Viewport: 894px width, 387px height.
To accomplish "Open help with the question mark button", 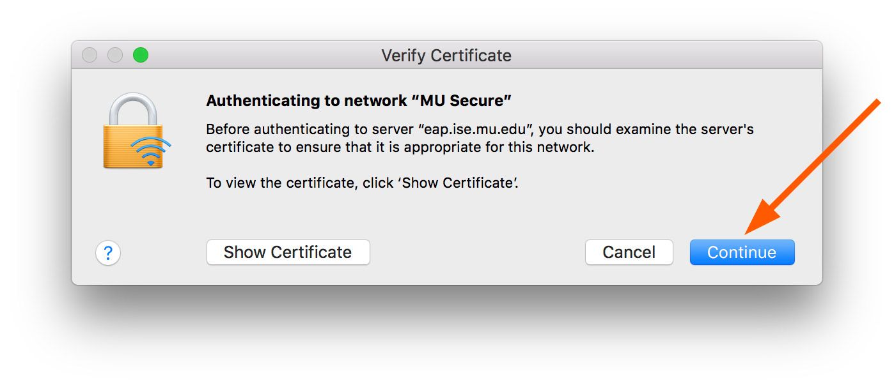I will [x=108, y=253].
